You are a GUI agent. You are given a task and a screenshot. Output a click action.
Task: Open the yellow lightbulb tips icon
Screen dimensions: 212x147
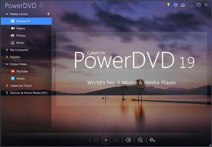168,5
